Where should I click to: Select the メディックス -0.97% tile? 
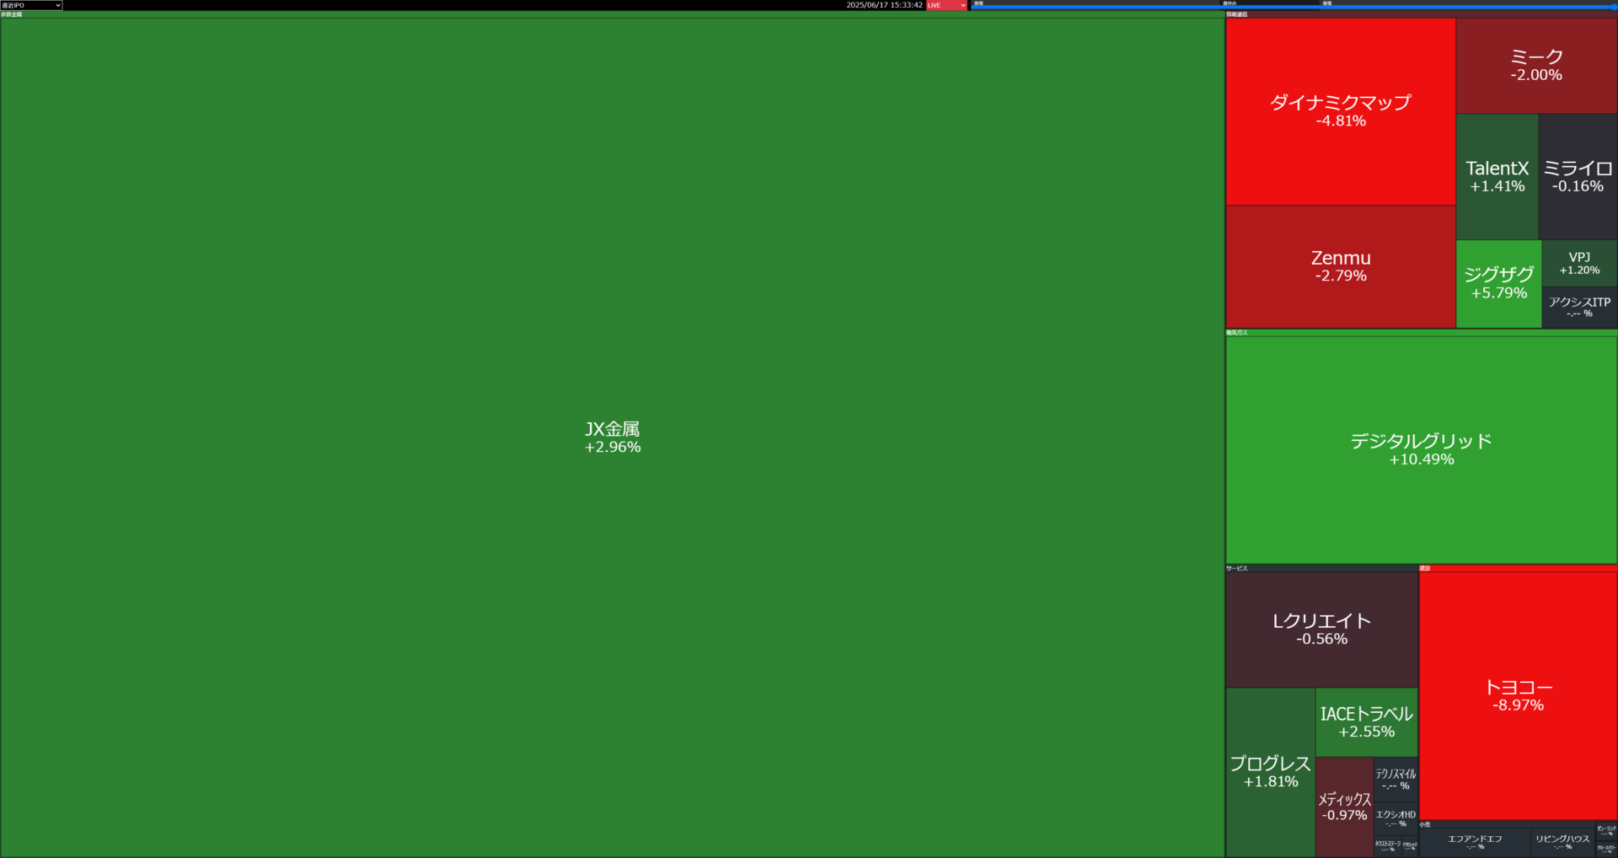[1344, 807]
